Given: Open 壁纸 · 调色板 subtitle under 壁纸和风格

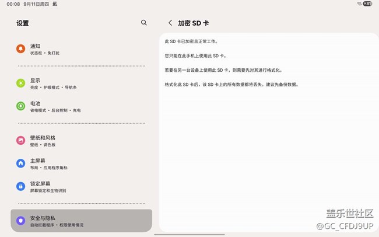Looking at the screenshot, I should pyautogui.click(x=43, y=145).
